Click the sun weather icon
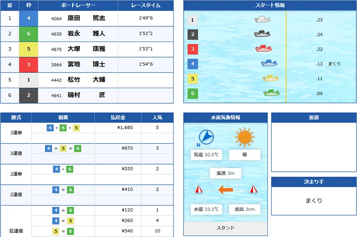The height and width of the screenshot is (237, 357). click(x=245, y=137)
